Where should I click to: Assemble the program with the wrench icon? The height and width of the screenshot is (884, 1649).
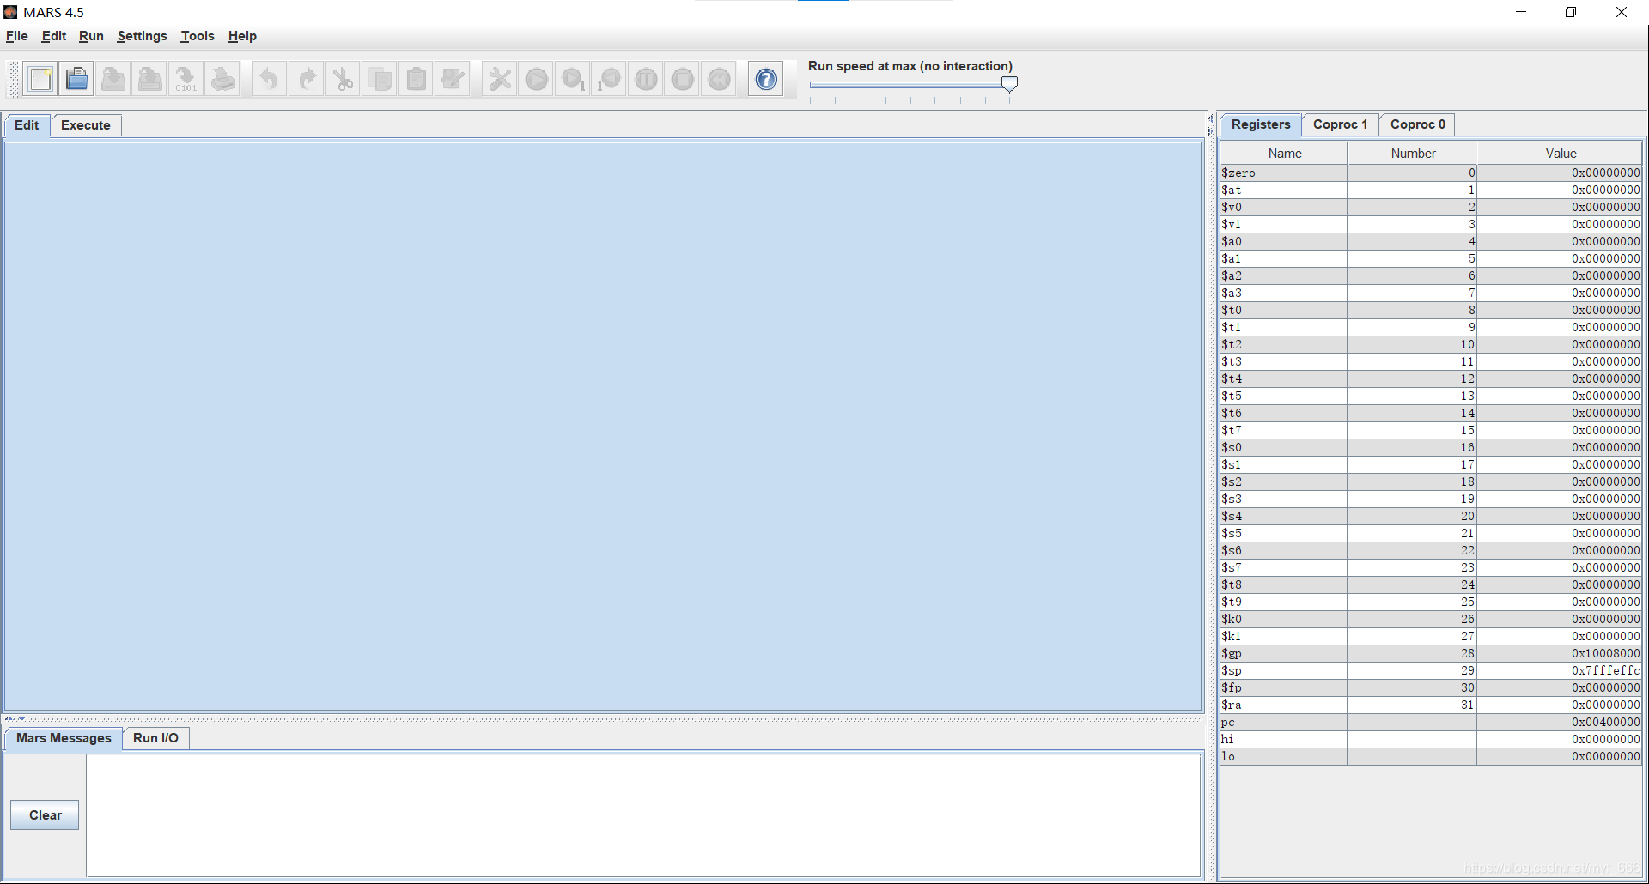500,80
